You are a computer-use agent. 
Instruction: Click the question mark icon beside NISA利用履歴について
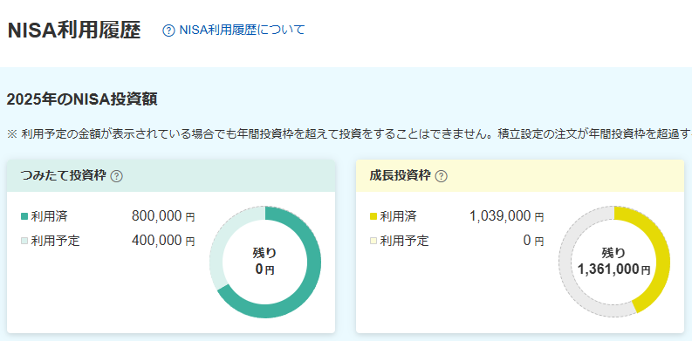tap(168, 31)
